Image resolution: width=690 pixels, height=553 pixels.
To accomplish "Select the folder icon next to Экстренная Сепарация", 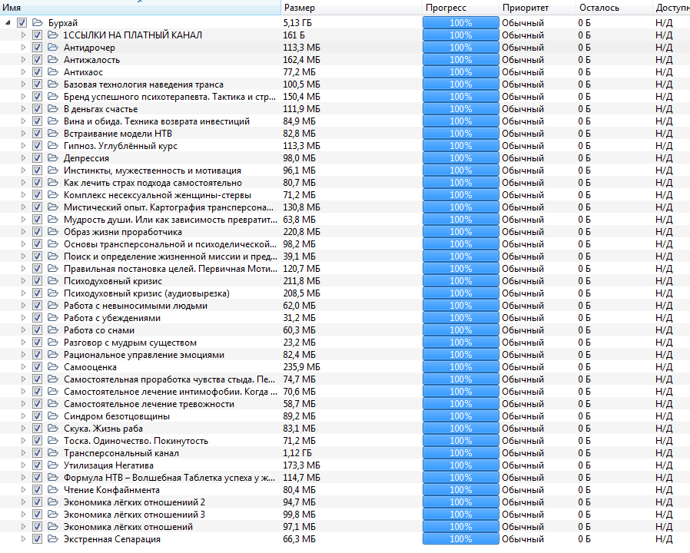I will tap(52, 539).
